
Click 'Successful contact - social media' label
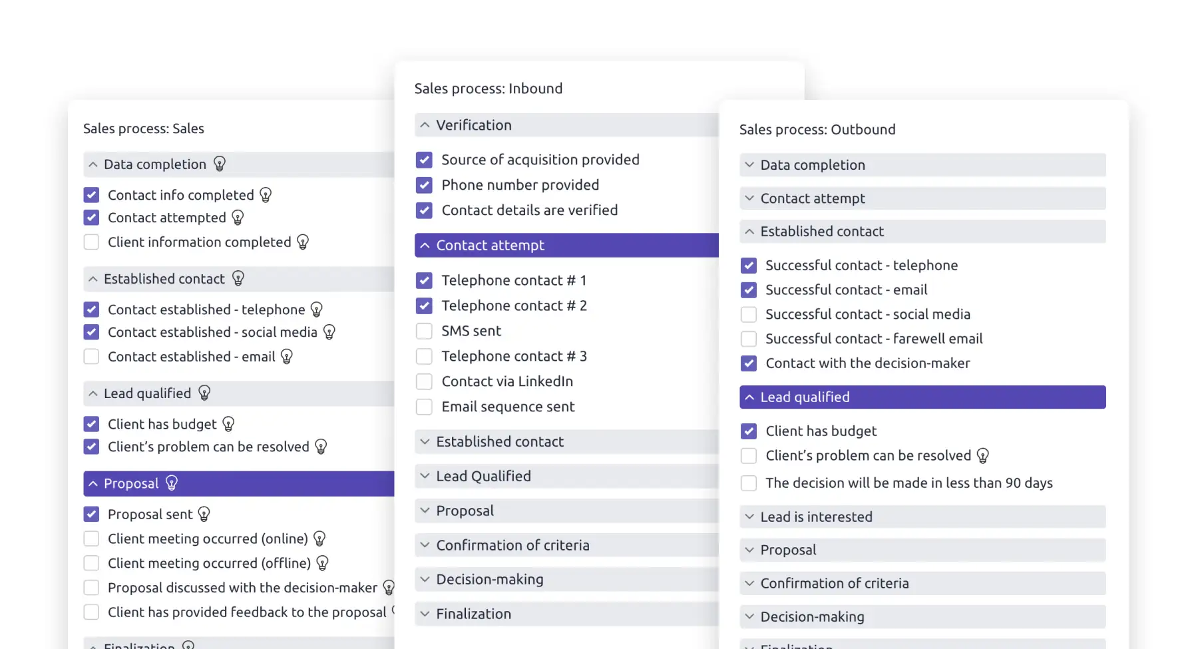click(x=868, y=314)
